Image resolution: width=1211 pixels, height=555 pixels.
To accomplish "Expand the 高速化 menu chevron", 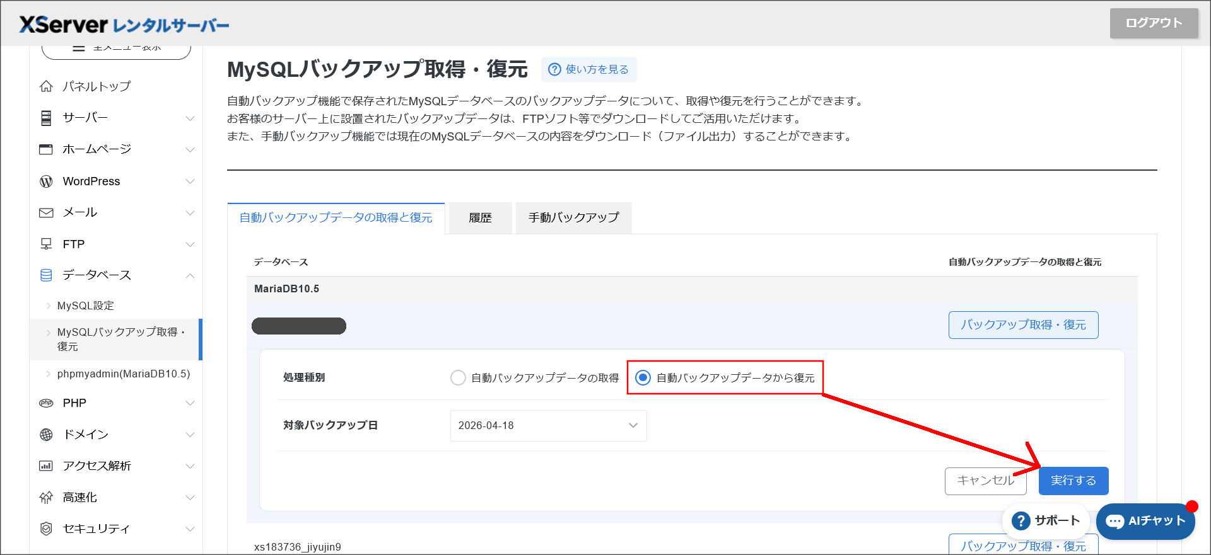I will click(190, 498).
